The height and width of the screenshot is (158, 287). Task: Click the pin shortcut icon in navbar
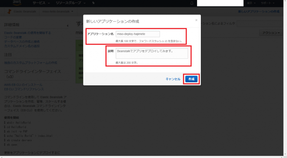93,3
